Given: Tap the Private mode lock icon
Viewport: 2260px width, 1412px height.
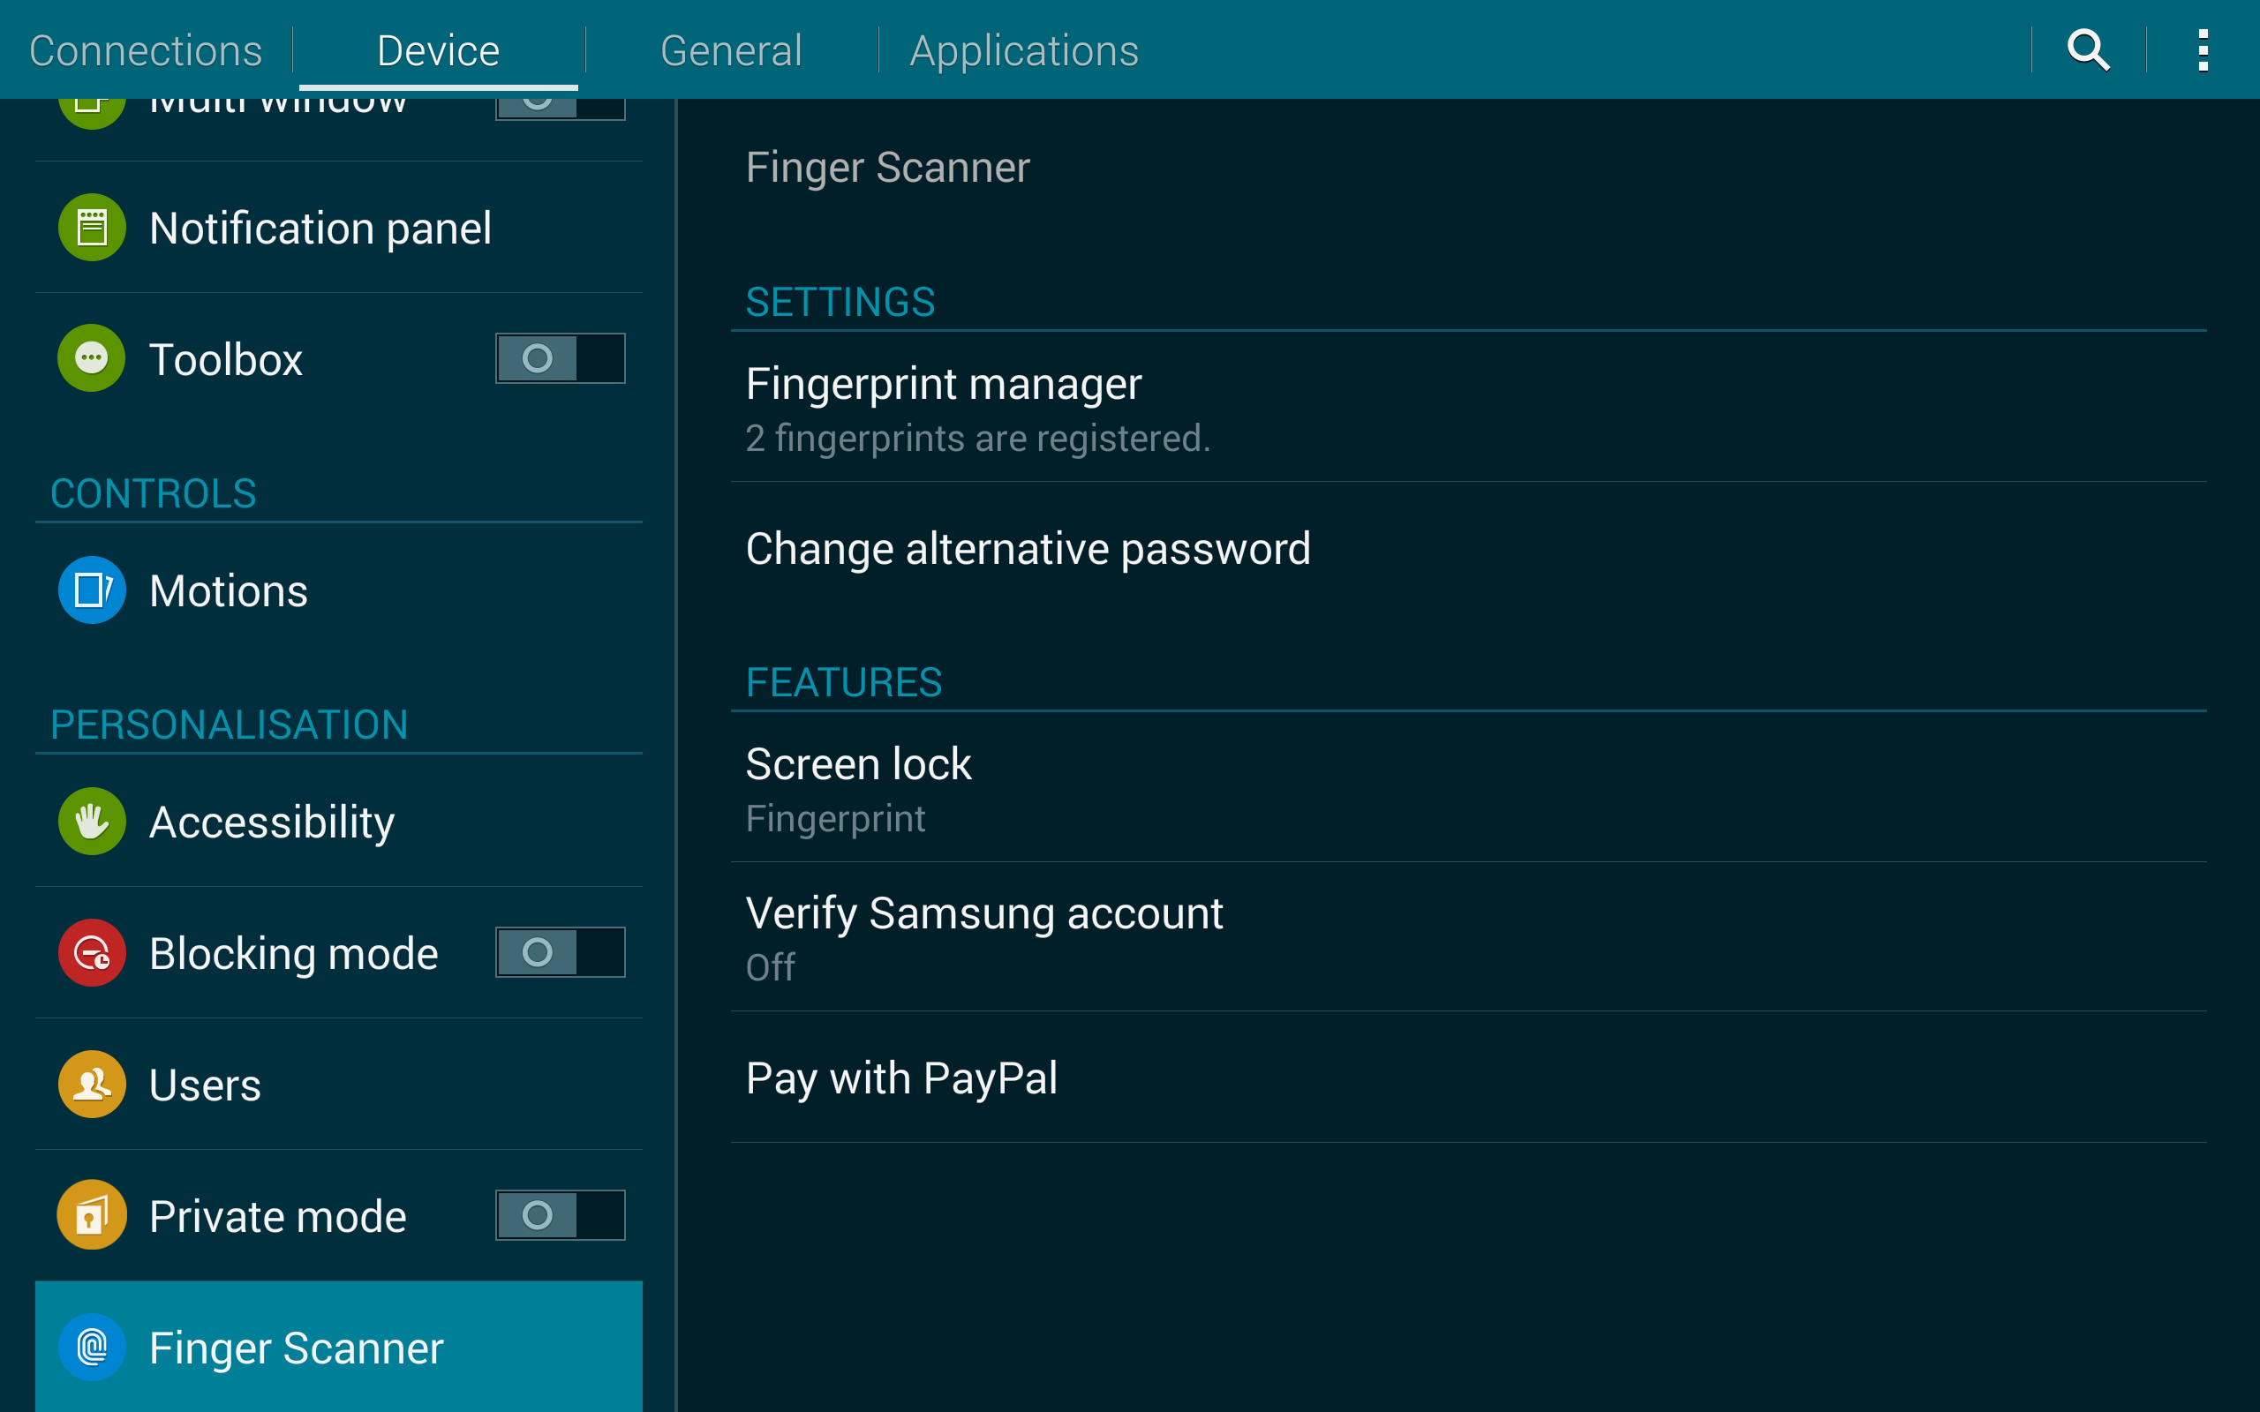Looking at the screenshot, I should 92,1215.
